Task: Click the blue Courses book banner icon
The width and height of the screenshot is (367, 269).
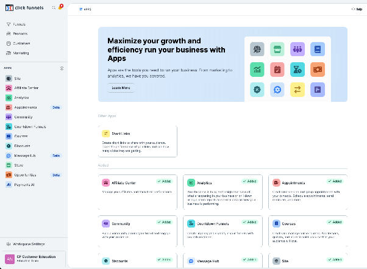Action: tap(318, 49)
